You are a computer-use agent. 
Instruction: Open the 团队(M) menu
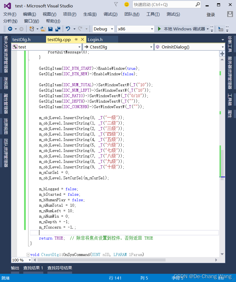tap(132, 14)
